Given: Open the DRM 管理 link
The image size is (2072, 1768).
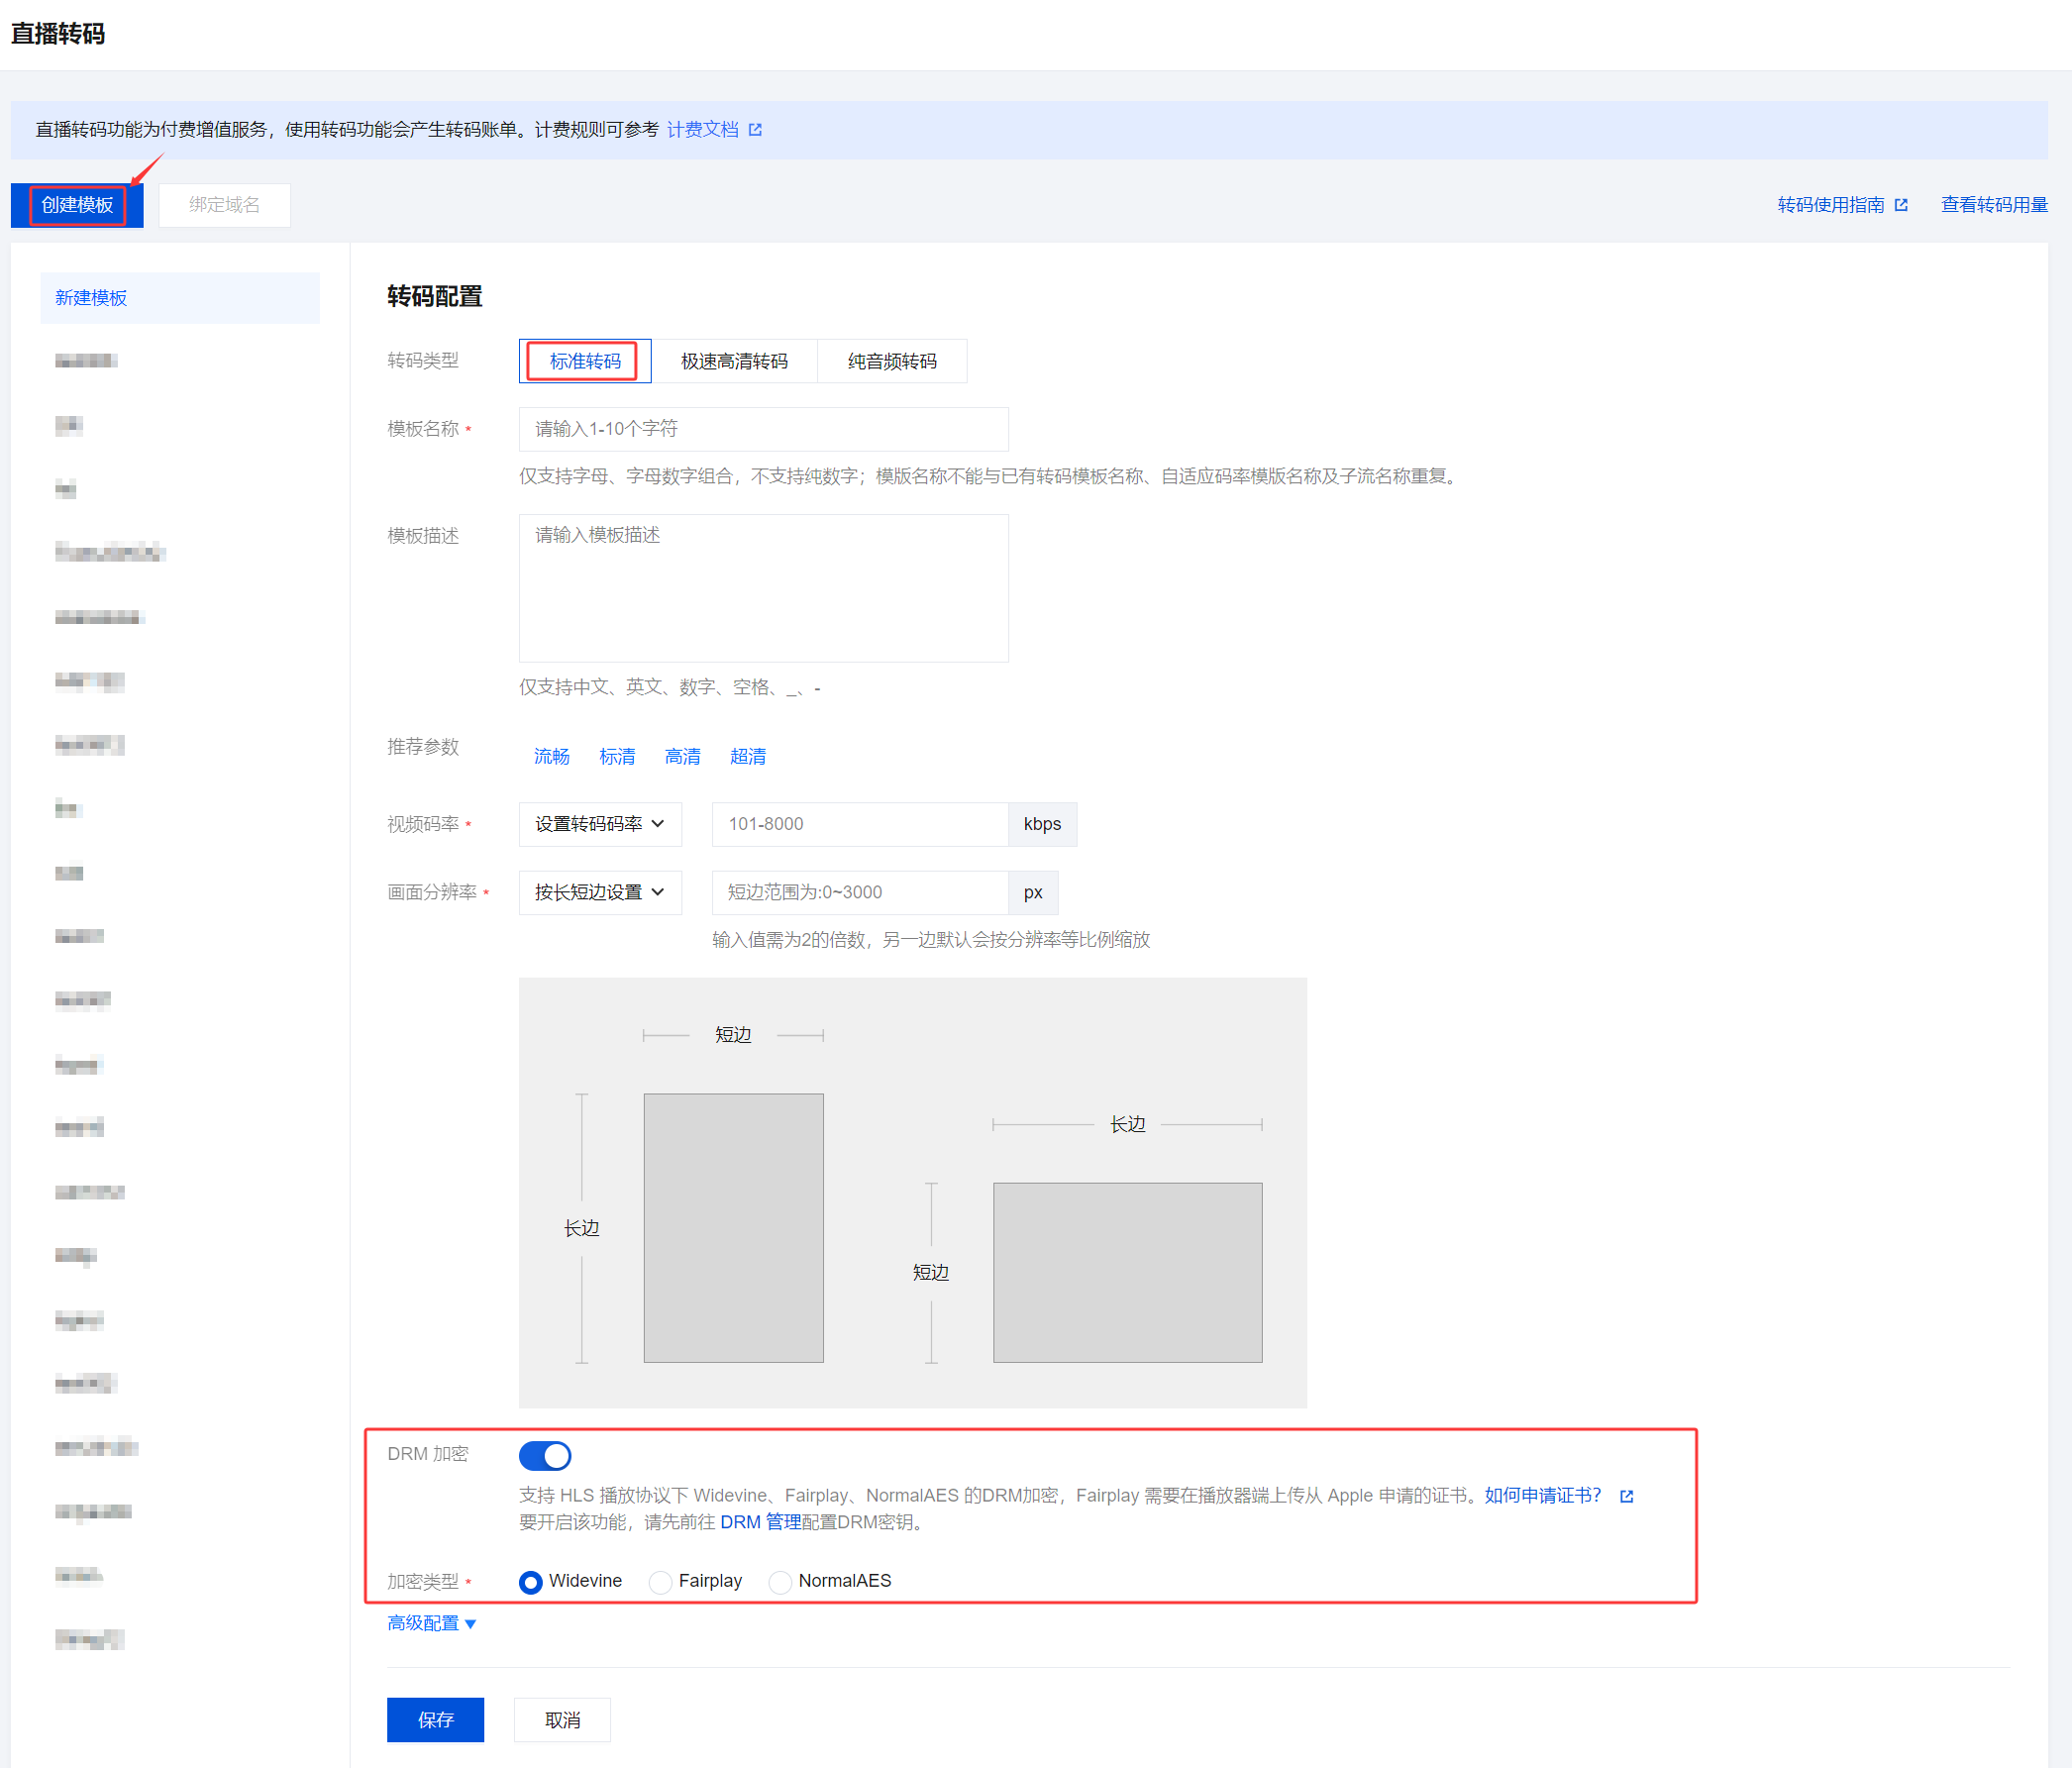Looking at the screenshot, I should point(760,1522).
